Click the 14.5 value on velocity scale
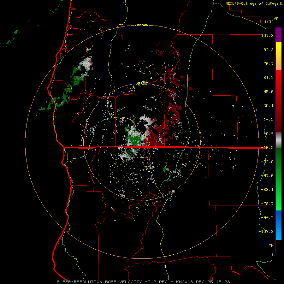The height and width of the screenshot is (284, 284). [269, 120]
